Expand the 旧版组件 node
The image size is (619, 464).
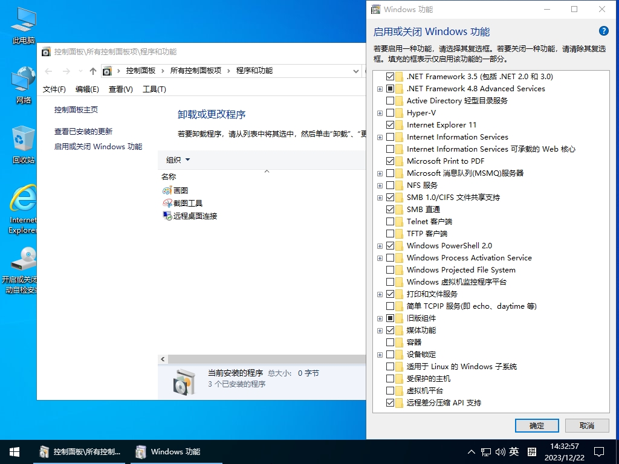tap(380, 318)
